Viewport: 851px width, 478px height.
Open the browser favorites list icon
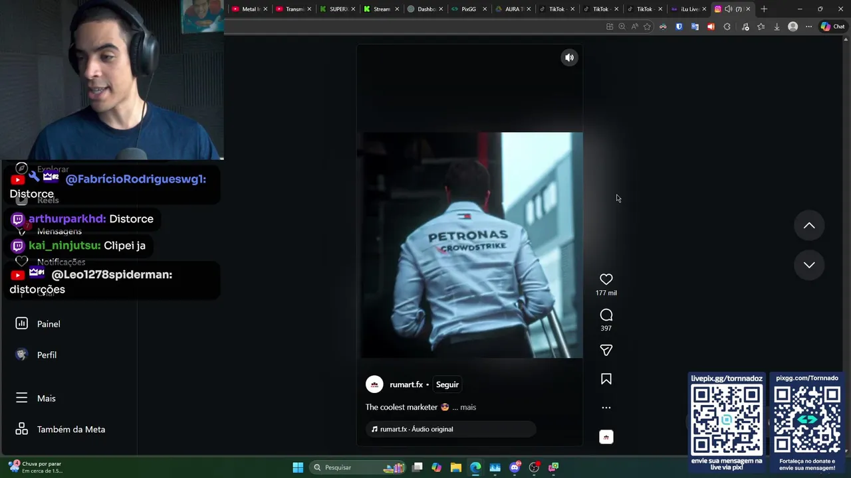(761, 27)
